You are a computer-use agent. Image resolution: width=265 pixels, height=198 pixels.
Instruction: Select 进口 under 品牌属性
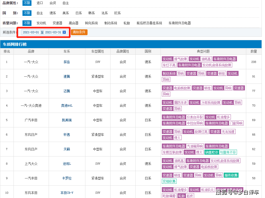pos(40,3)
